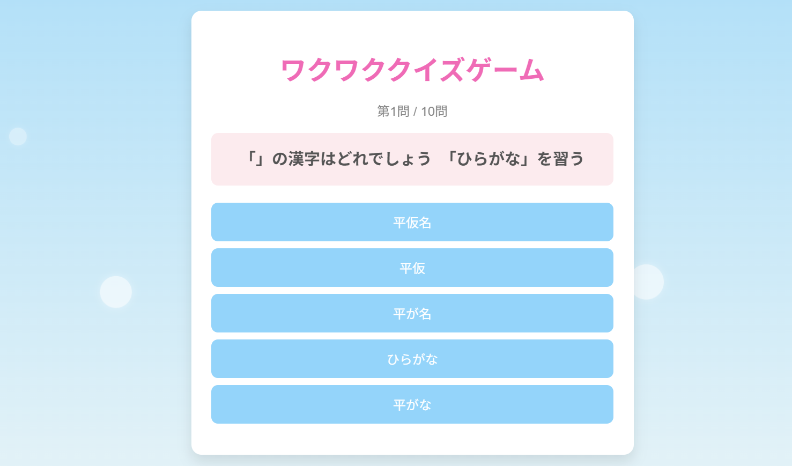Image resolution: width=792 pixels, height=466 pixels.
Task: Click the bubble at the card's right edge
Action: (x=649, y=282)
